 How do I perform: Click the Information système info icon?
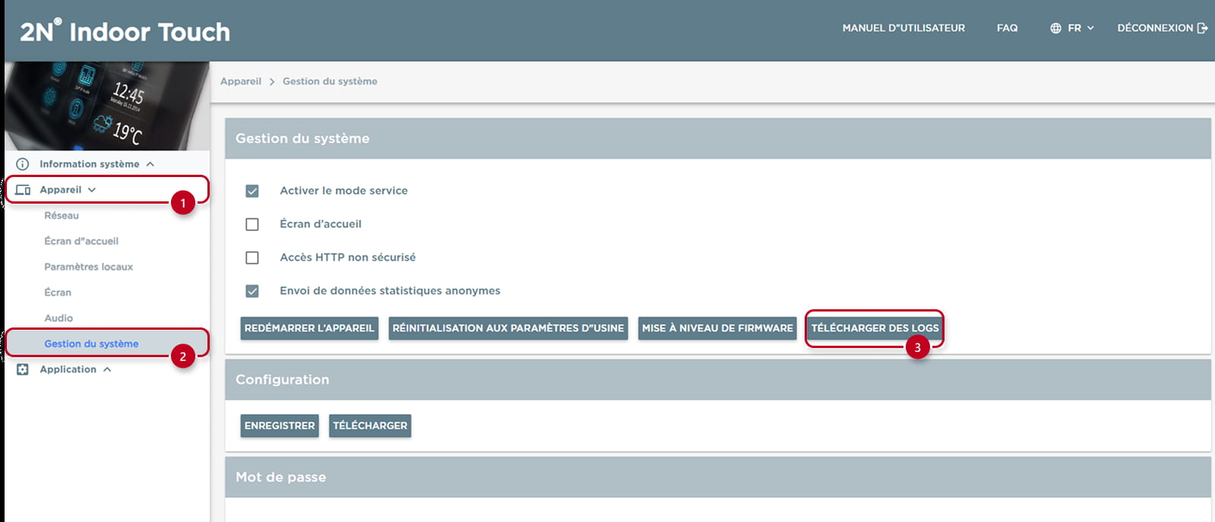click(23, 164)
